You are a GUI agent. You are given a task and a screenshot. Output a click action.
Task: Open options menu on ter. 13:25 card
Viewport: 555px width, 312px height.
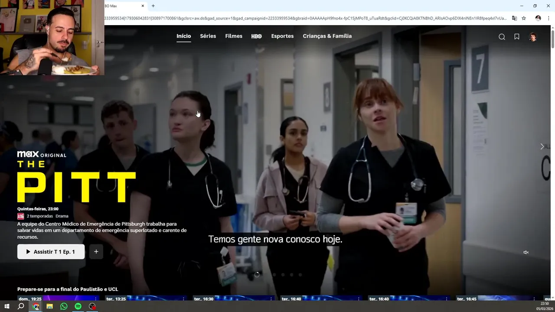point(183,299)
